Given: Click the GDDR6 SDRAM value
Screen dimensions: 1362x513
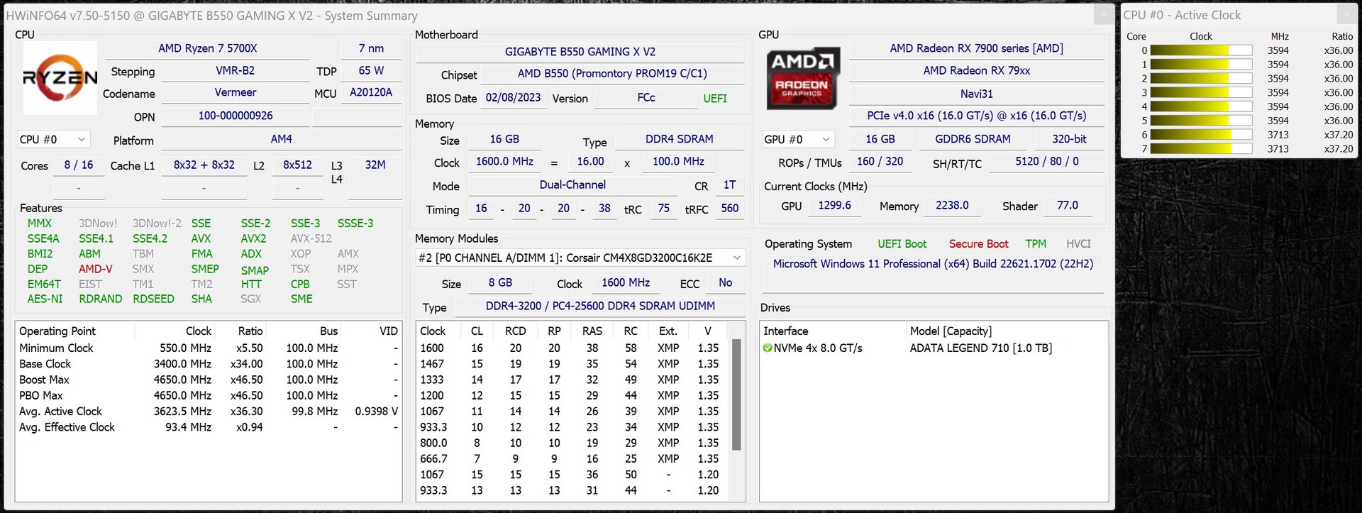Looking at the screenshot, I should click(973, 139).
